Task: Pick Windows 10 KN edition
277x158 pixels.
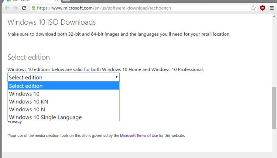Action: pos(64,101)
